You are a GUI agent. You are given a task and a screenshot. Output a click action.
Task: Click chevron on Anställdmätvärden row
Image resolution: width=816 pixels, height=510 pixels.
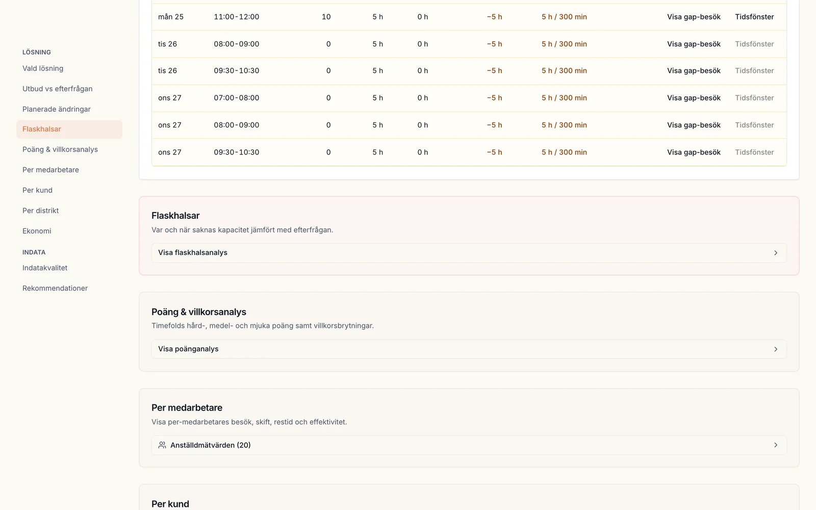(x=776, y=445)
